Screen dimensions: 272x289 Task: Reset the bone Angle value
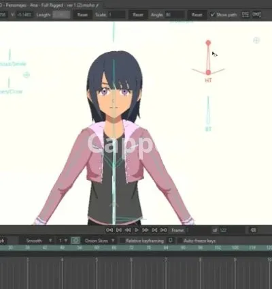197,15
